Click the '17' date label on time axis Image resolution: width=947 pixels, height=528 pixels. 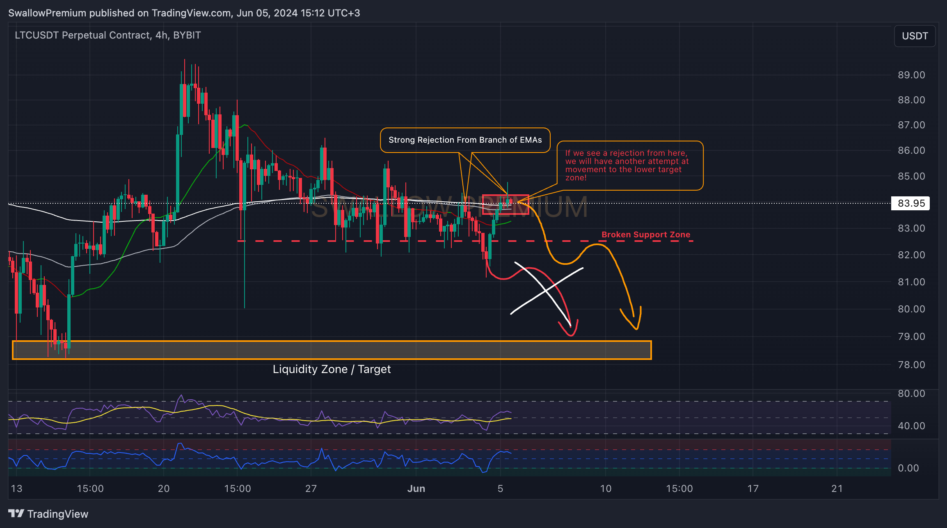(x=753, y=489)
